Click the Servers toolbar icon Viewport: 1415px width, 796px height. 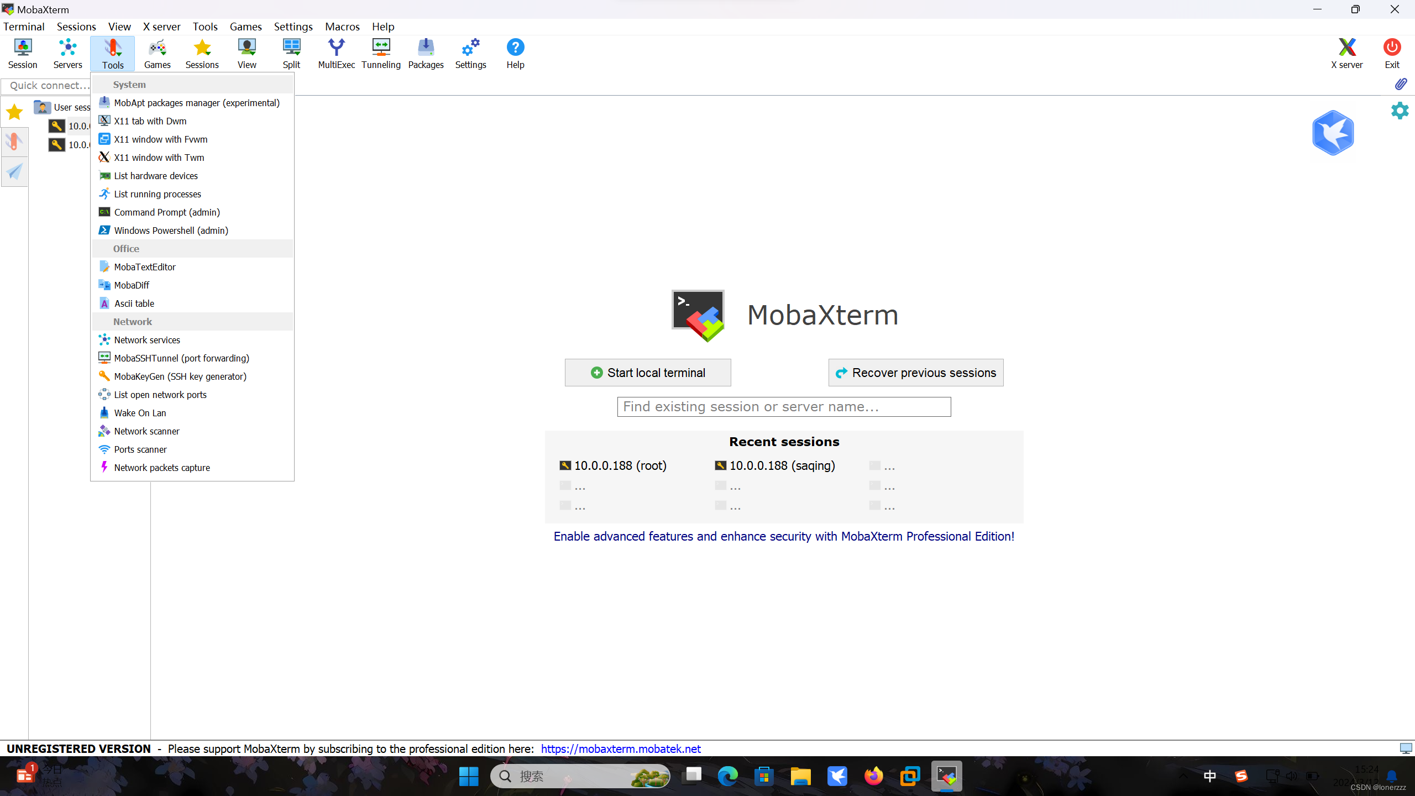67,53
